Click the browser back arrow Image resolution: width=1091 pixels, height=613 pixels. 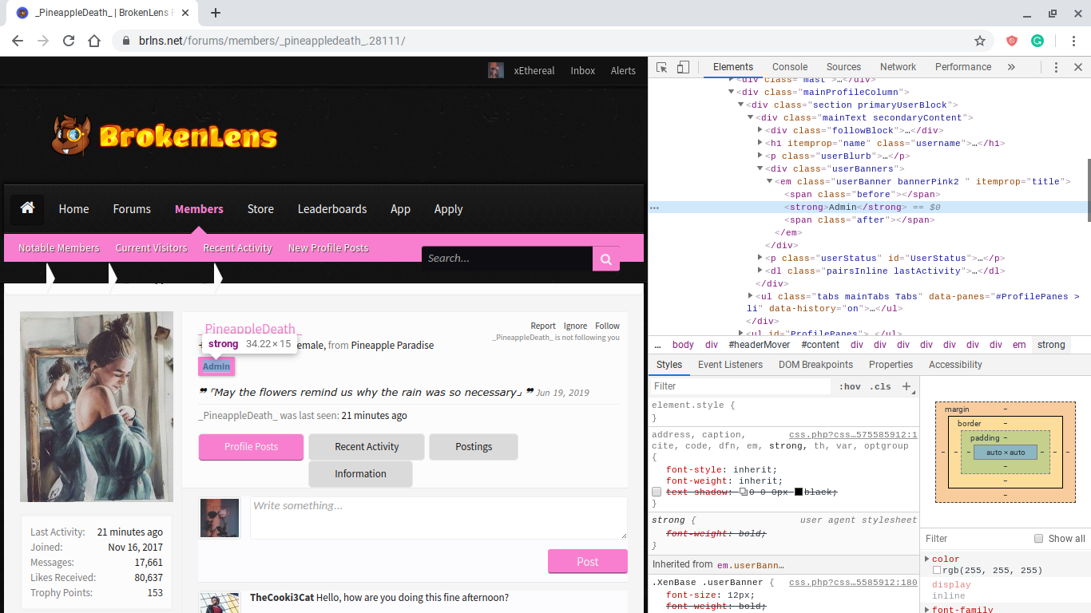point(18,41)
